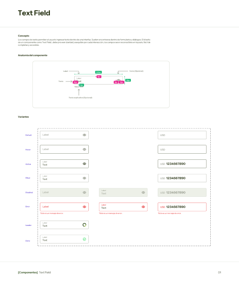Viewport: 239px width, 284px height.
Task: Click the Error variant label
Action: 28,207
